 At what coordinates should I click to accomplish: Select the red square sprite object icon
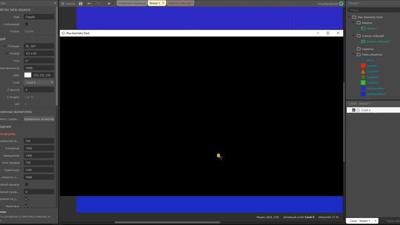click(363, 66)
